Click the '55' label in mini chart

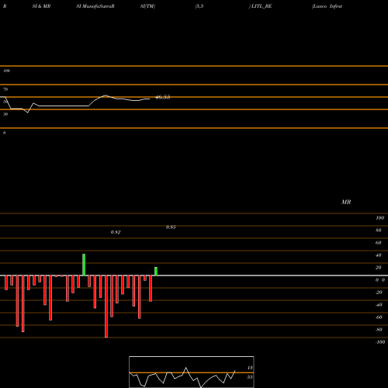[249, 377]
